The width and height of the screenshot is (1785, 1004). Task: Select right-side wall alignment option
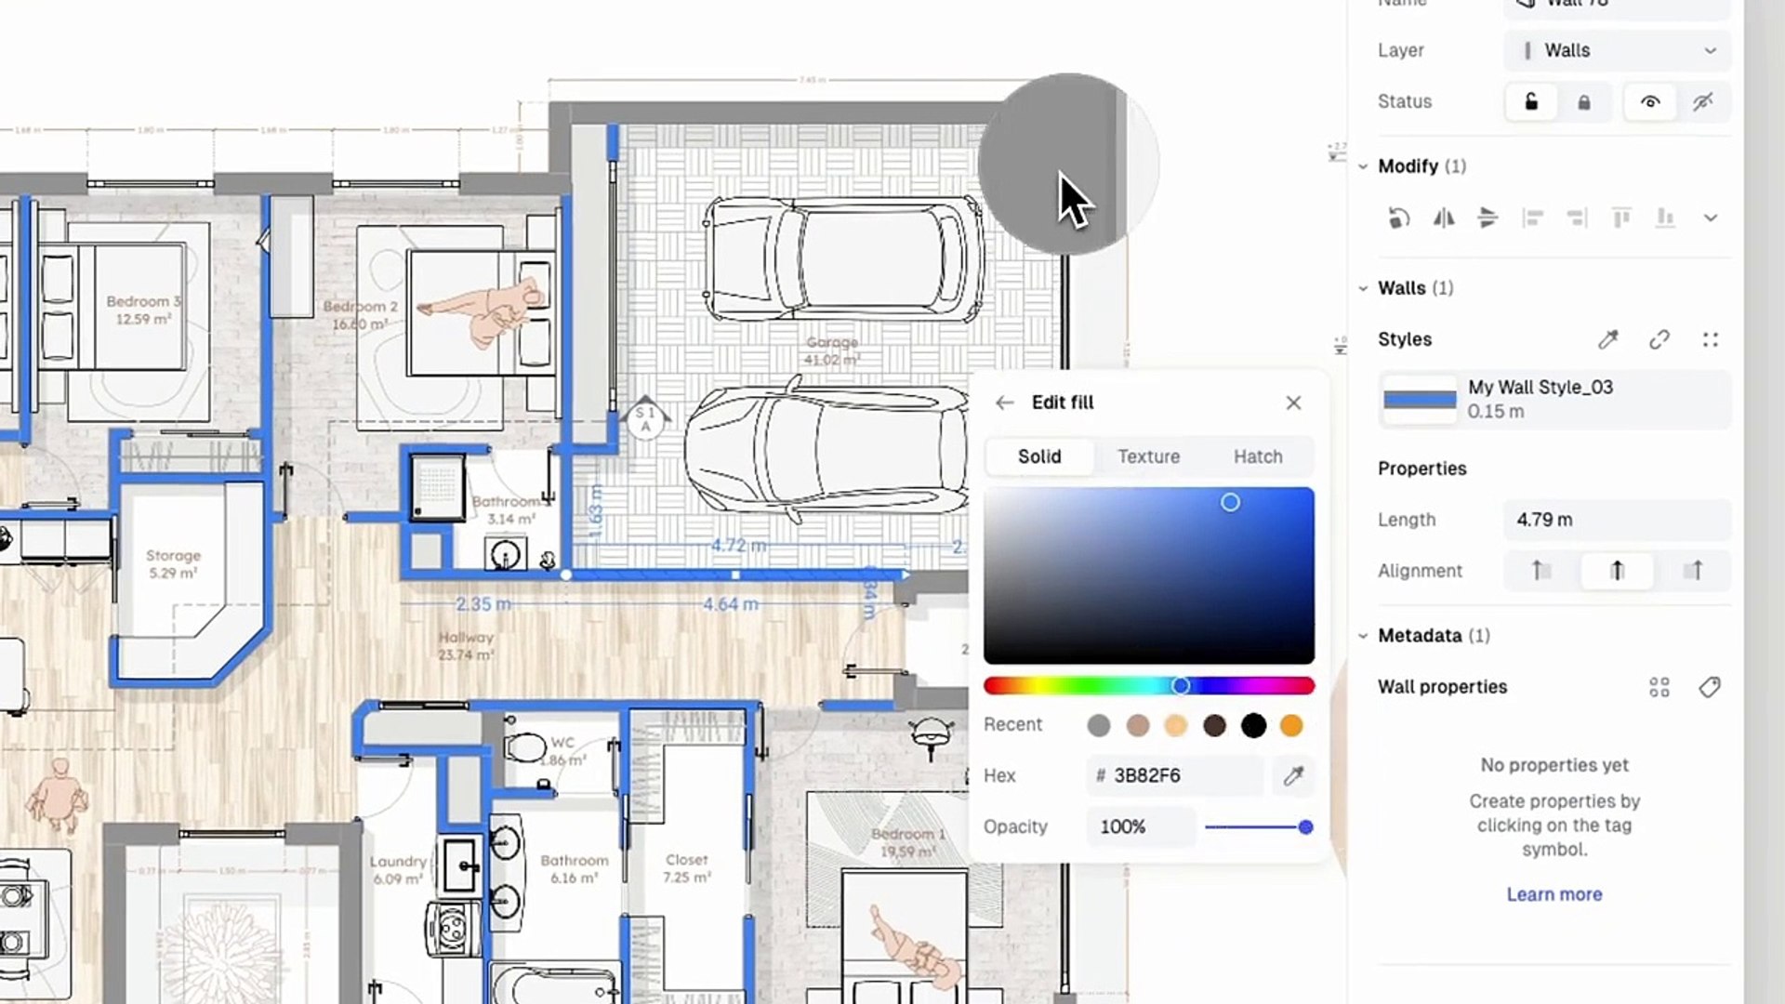[x=1694, y=571]
